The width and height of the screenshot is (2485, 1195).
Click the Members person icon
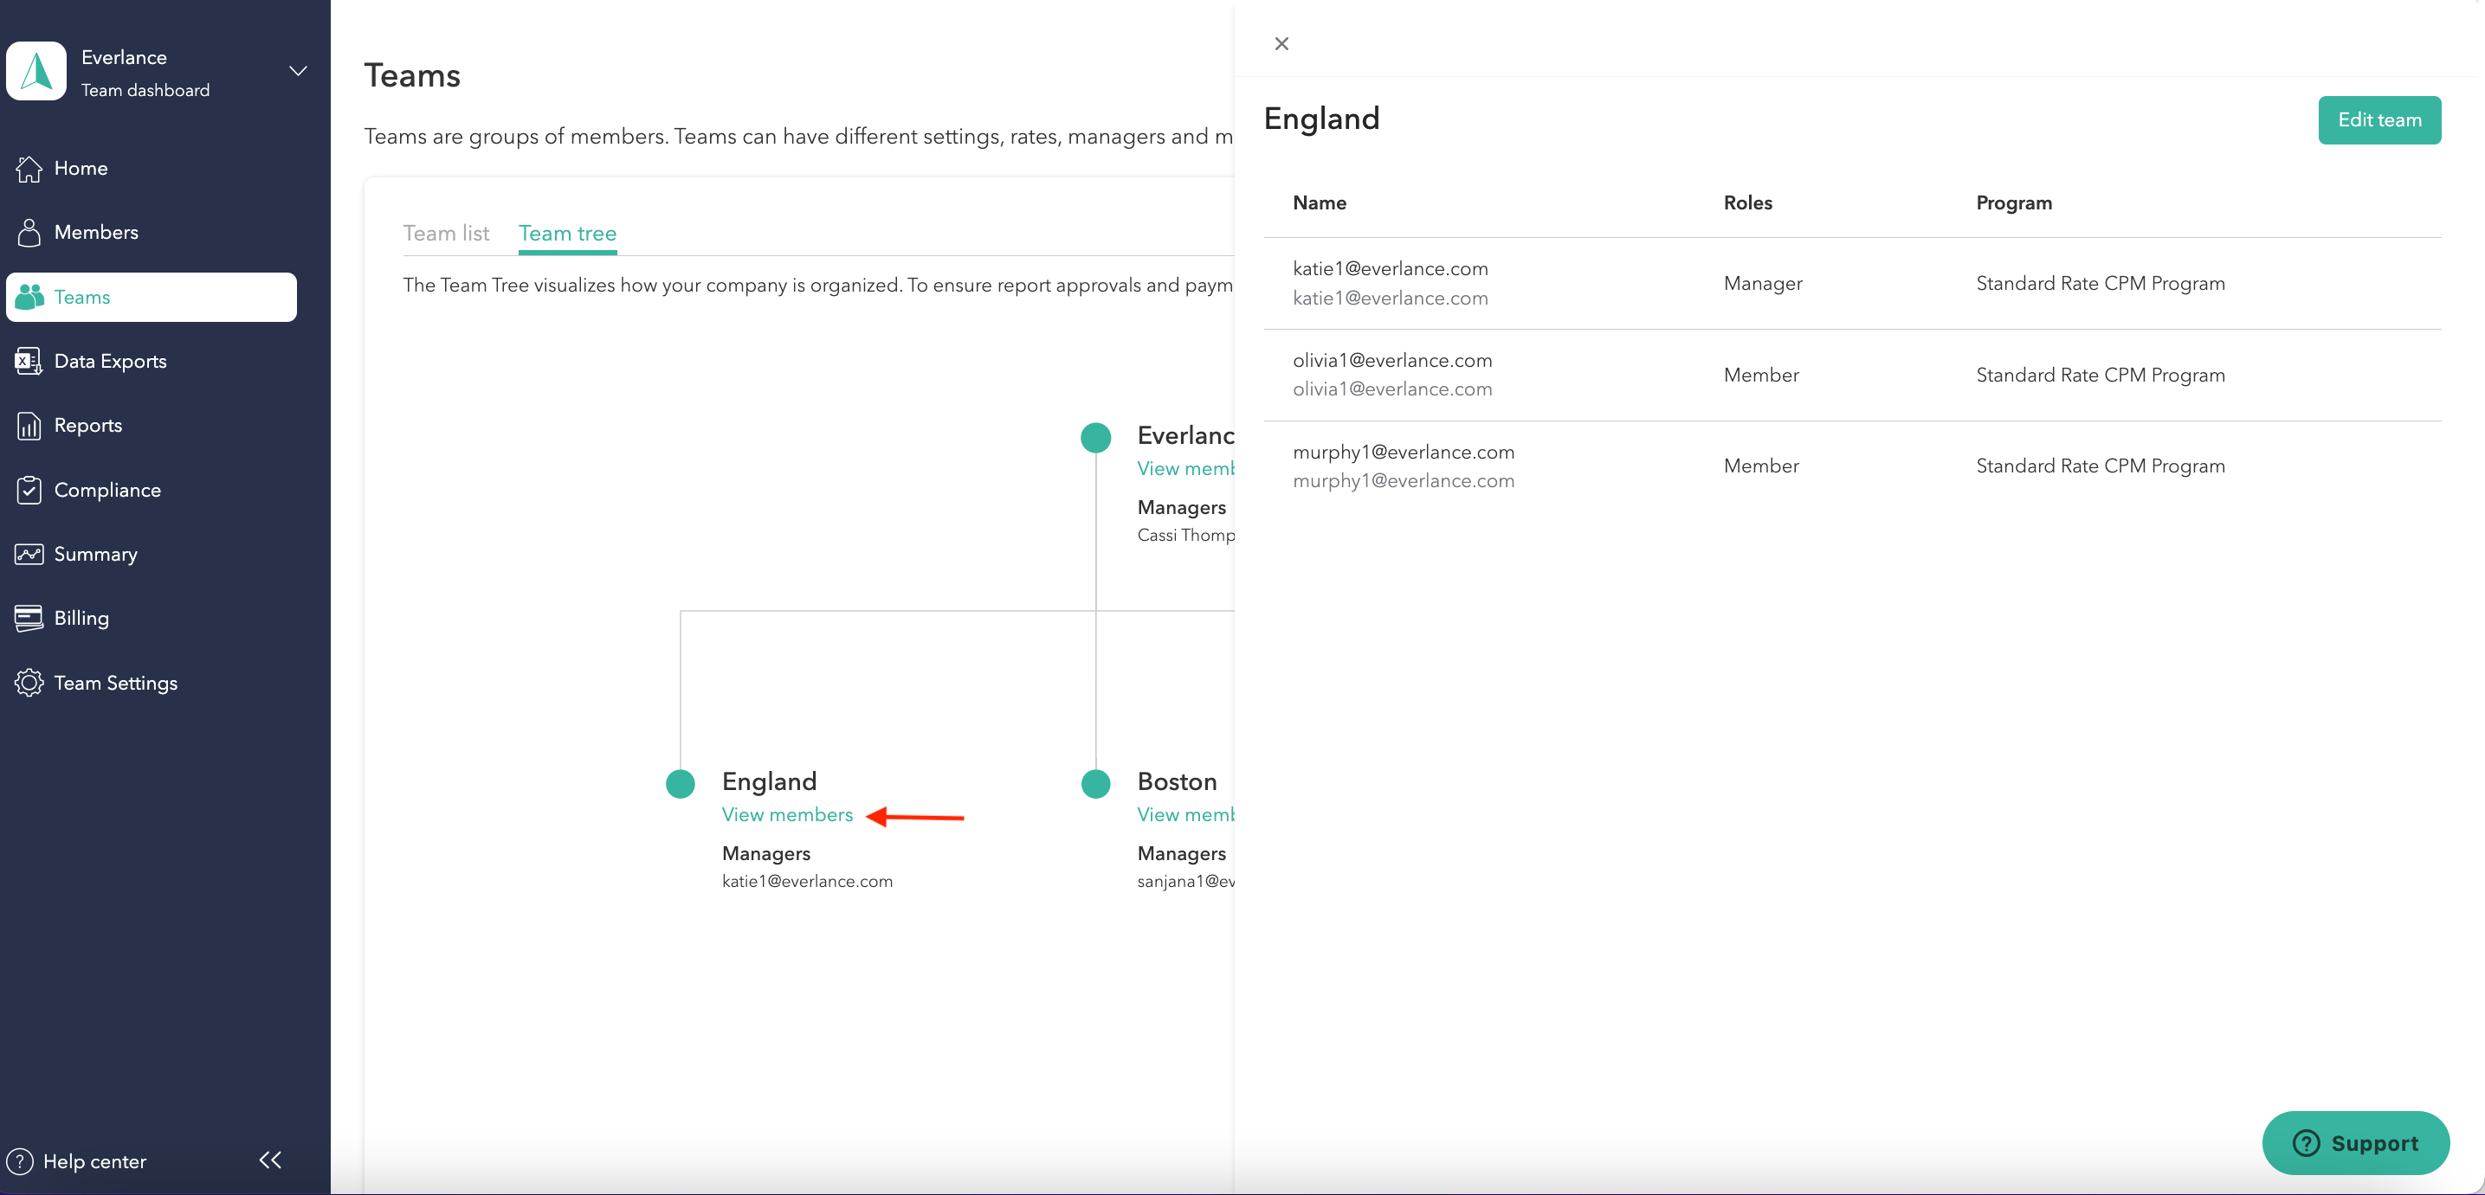[29, 232]
